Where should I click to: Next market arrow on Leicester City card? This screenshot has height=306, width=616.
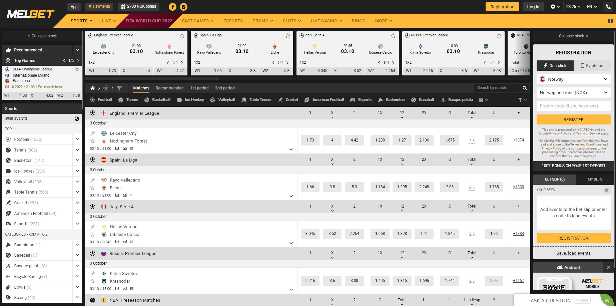point(182,62)
